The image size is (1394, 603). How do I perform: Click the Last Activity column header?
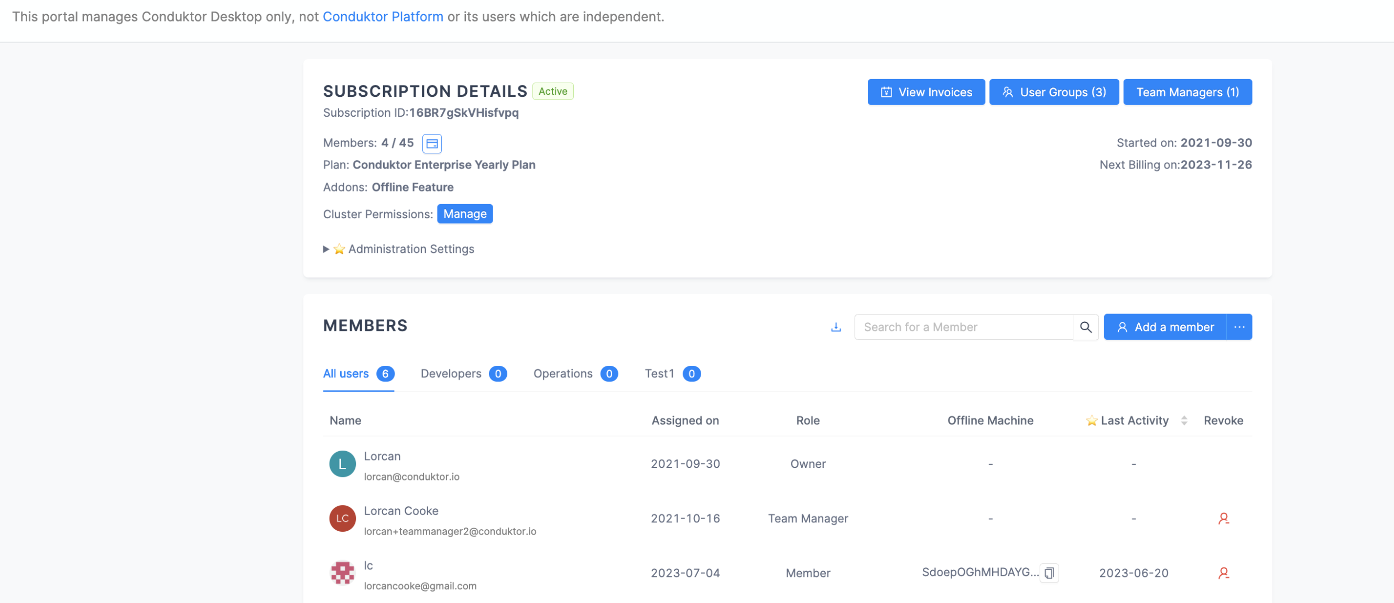click(1134, 420)
